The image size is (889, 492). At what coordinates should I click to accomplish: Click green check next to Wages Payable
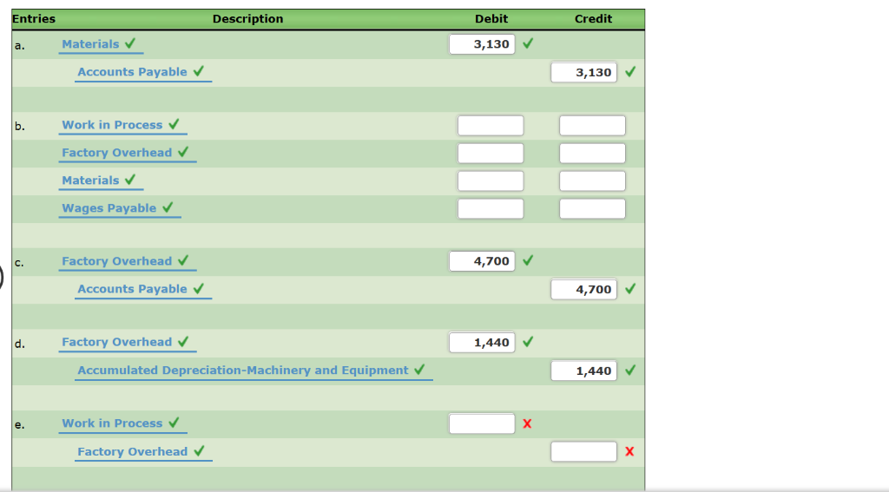[168, 207]
